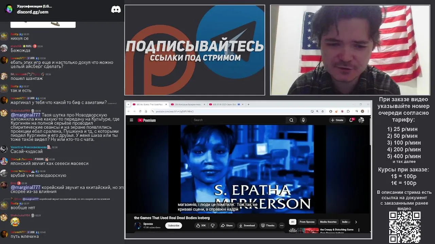Click chat message 'путь млечина'
This screenshot has height=244, width=435.
coord(24,236)
